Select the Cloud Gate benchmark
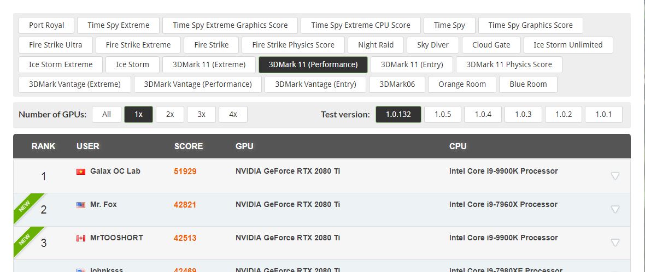Image resolution: width=645 pixels, height=272 pixels. click(x=491, y=45)
